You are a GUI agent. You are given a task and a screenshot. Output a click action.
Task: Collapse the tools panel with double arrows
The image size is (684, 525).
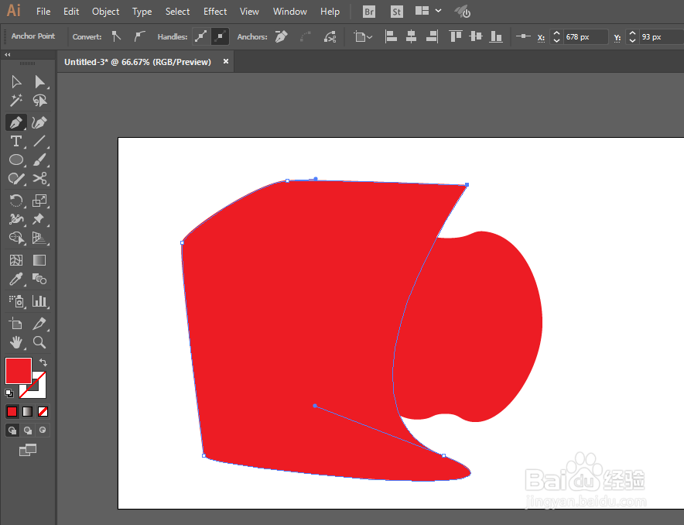(8, 54)
